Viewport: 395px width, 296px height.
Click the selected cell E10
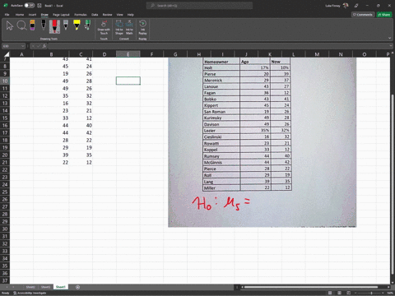tap(128, 81)
